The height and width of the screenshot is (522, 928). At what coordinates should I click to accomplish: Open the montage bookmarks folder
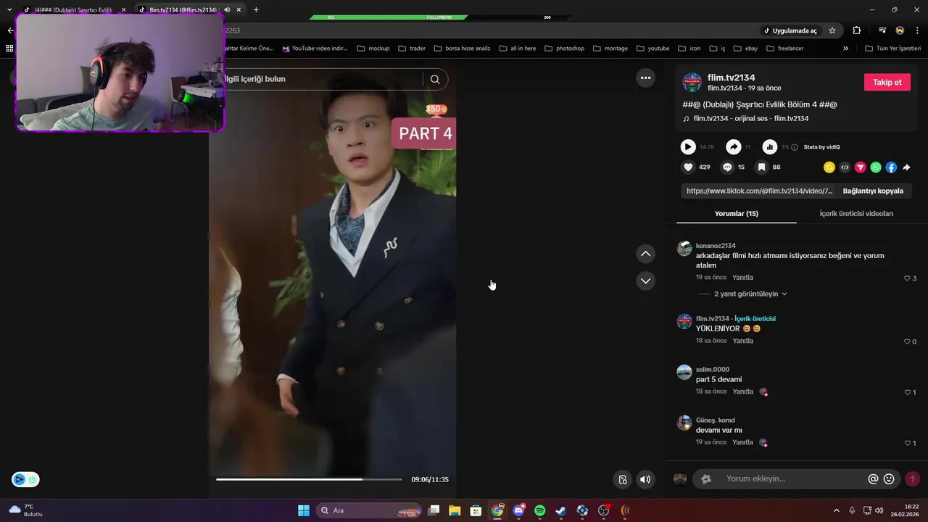610,49
